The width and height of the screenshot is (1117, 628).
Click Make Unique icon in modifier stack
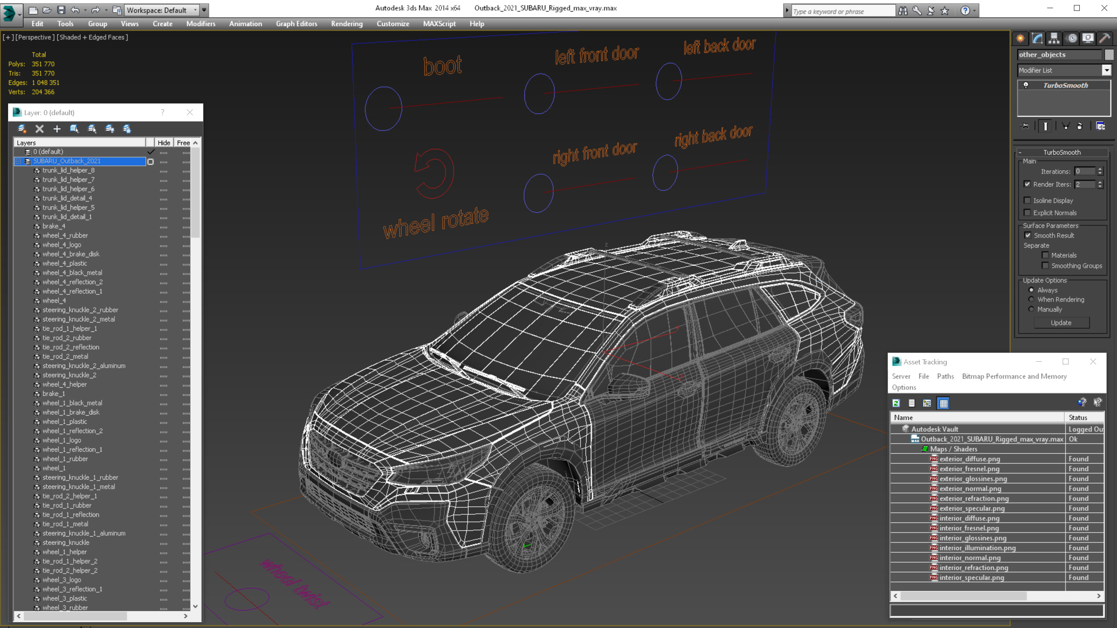pos(1066,126)
